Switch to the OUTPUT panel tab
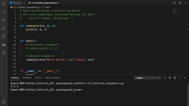This screenshot has width=189, height=106. coord(38,78)
